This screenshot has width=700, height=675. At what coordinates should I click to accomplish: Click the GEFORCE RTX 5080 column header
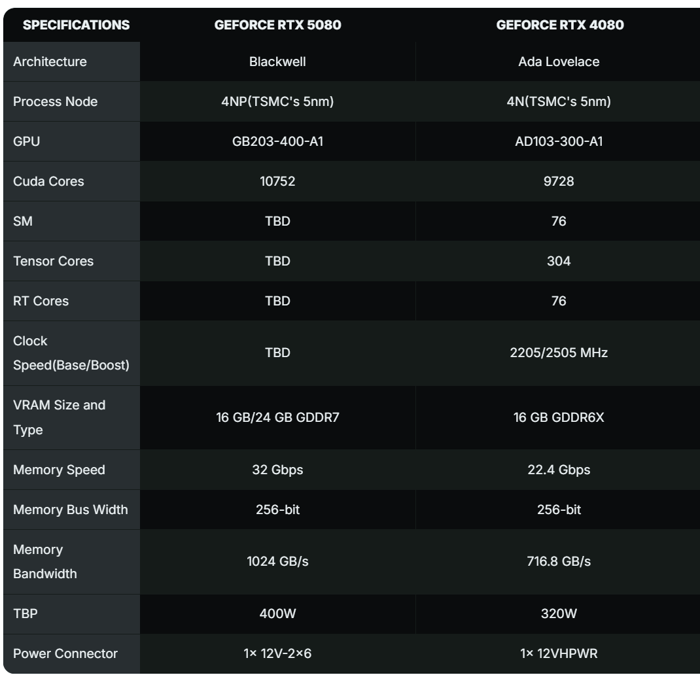278,26
